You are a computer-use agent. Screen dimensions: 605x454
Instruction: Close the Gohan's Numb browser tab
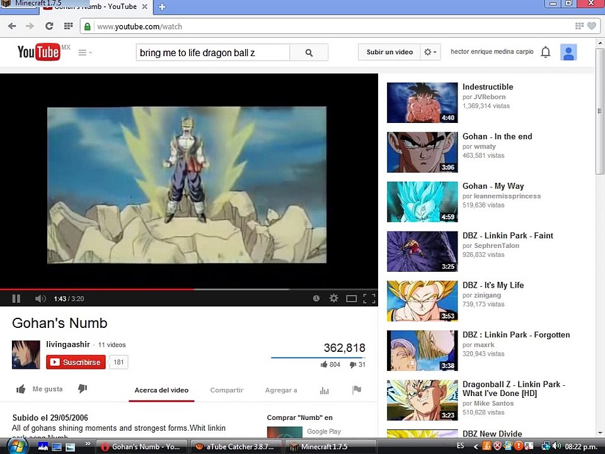pos(145,6)
